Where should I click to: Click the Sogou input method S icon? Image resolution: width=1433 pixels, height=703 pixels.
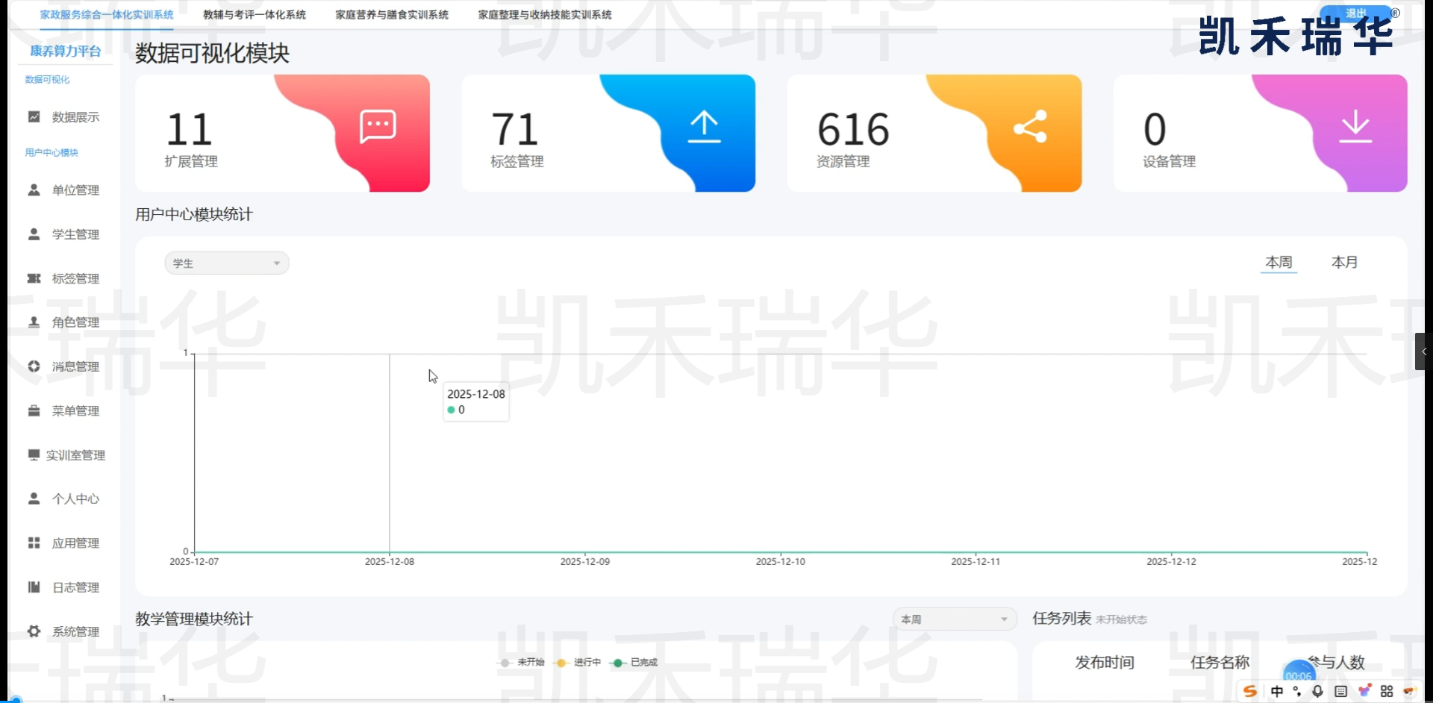(x=1250, y=691)
